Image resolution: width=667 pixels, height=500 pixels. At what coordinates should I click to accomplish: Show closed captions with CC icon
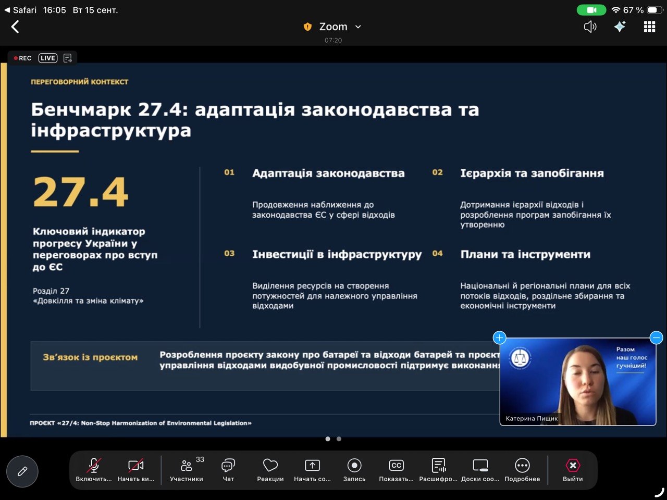(396, 470)
